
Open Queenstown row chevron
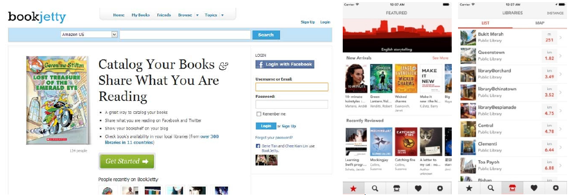pos(561,56)
